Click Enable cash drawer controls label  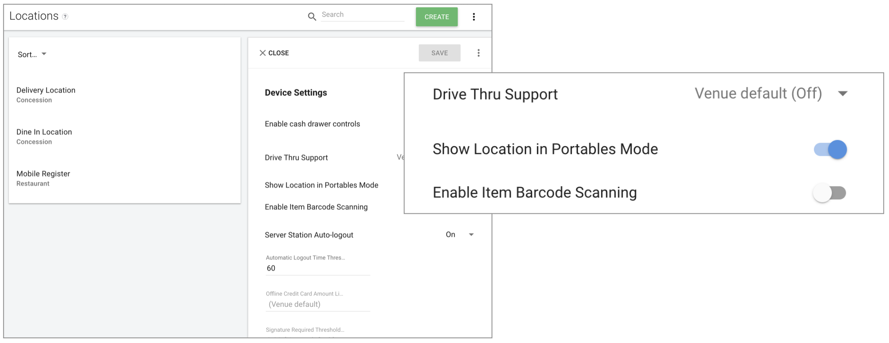[312, 124]
